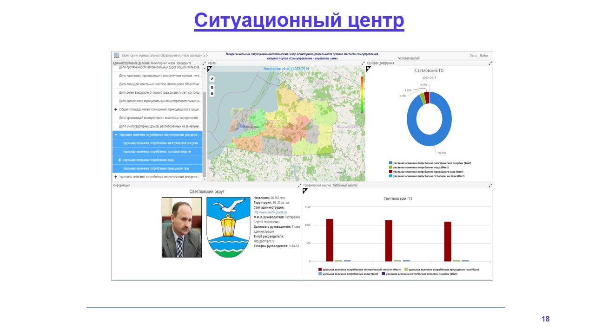Open the map panel corner settings icon
Image resolution: width=595 pixels, height=334 pixels.
(210, 68)
